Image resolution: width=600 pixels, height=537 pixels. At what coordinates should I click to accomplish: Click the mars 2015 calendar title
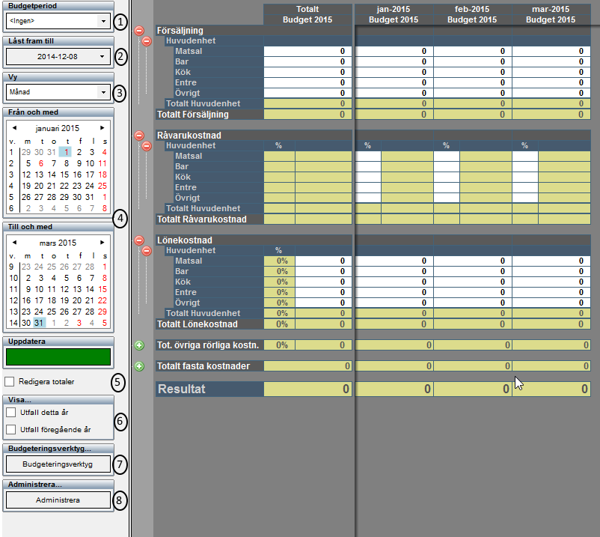(58, 243)
